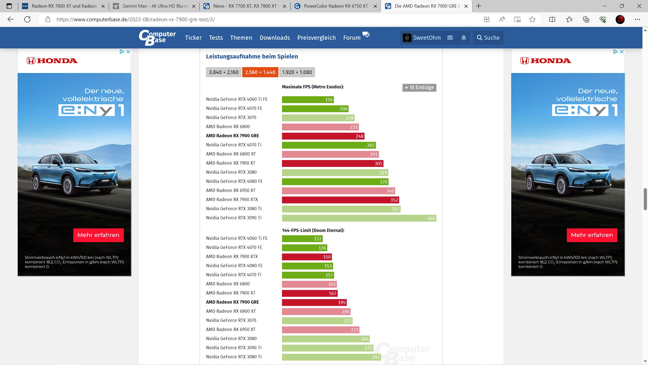Select the 3.840 × 2.160 resolution toggle
Viewport: 648px width, 390px height.
click(224, 72)
